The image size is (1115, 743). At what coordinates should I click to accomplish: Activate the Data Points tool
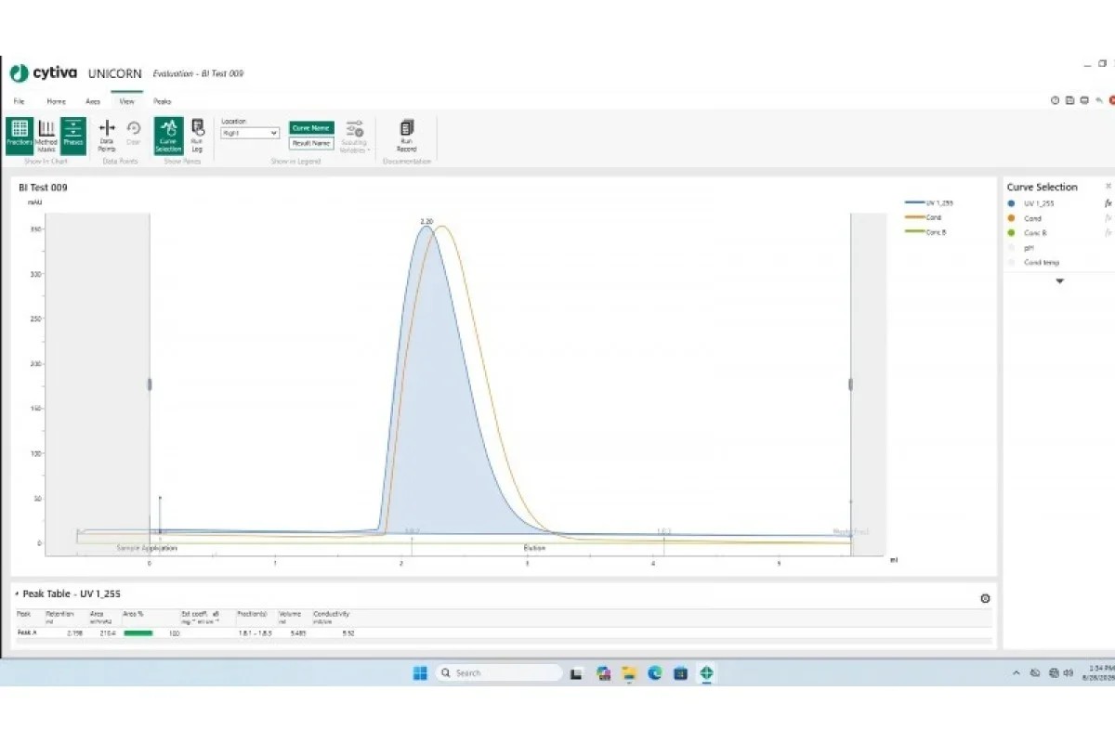(x=107, y=135)
